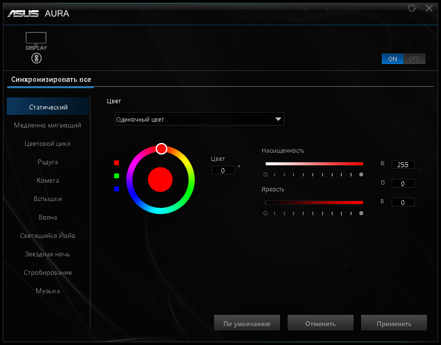Image resolution: width=441 pixels, height=345 pixels.
Task: Select the Светящийся Йойо effect
Action: click(x=47, y=235)
